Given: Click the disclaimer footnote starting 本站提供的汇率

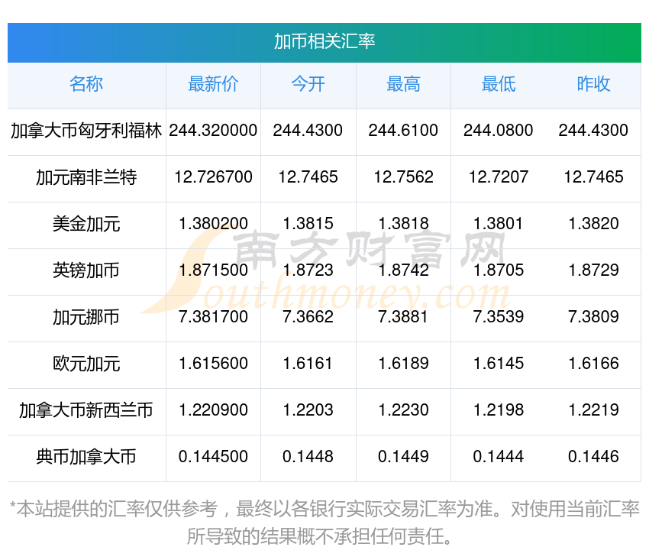Looking at the screenshot, I should tap(324, 523).
